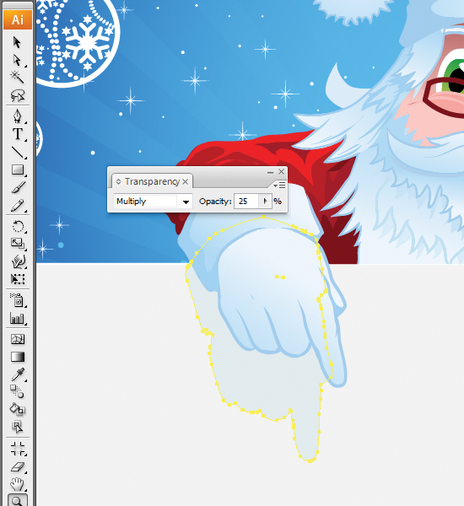Select the Line Segment tool
Image resolution: width=464 pixels, height=506 pixels.
click(17, 152)
